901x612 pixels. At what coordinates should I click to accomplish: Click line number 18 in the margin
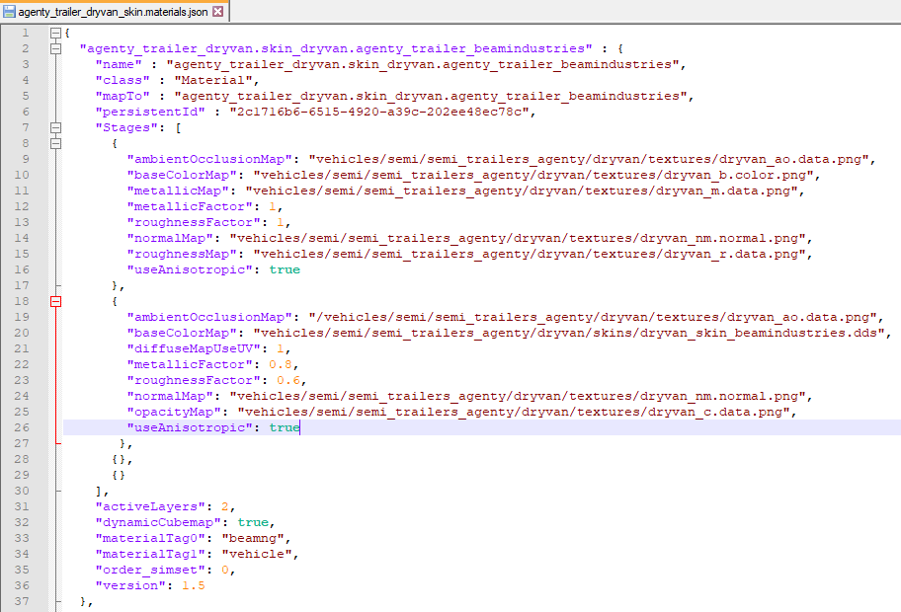[22, 301]
